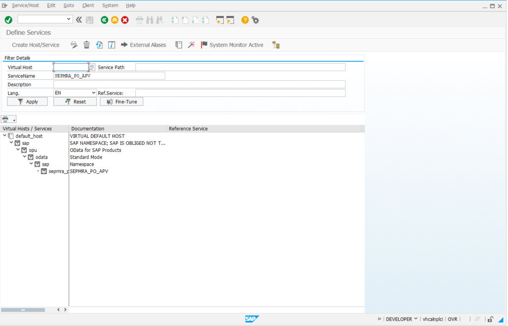The height and width of the screenshot is (326, 508).
Task: Click the Delete trash can icon
Action: 86,45
